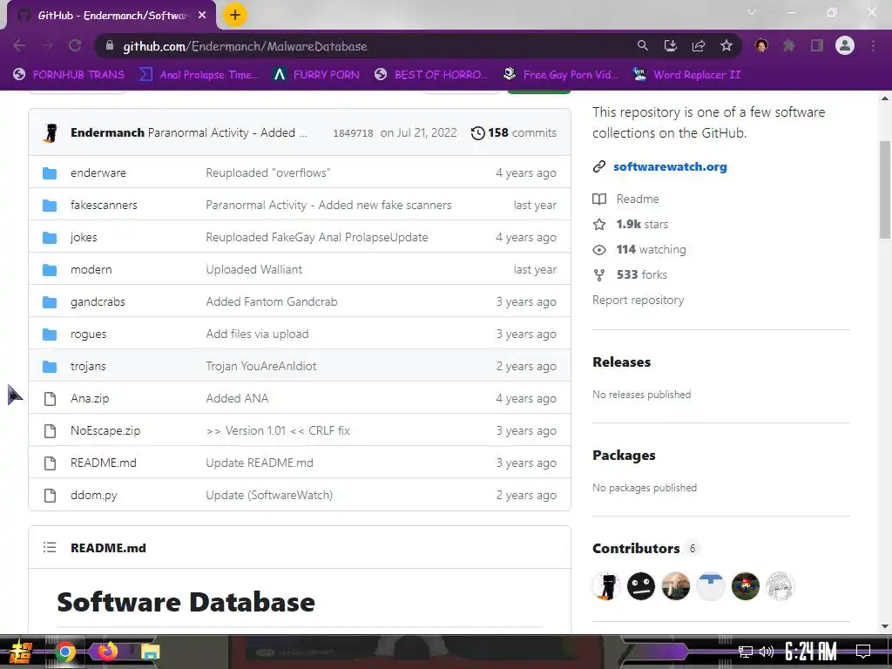Screen dimensions: 892x669
Task: Open the Packages section heading
Action: [x=624, y=455]
